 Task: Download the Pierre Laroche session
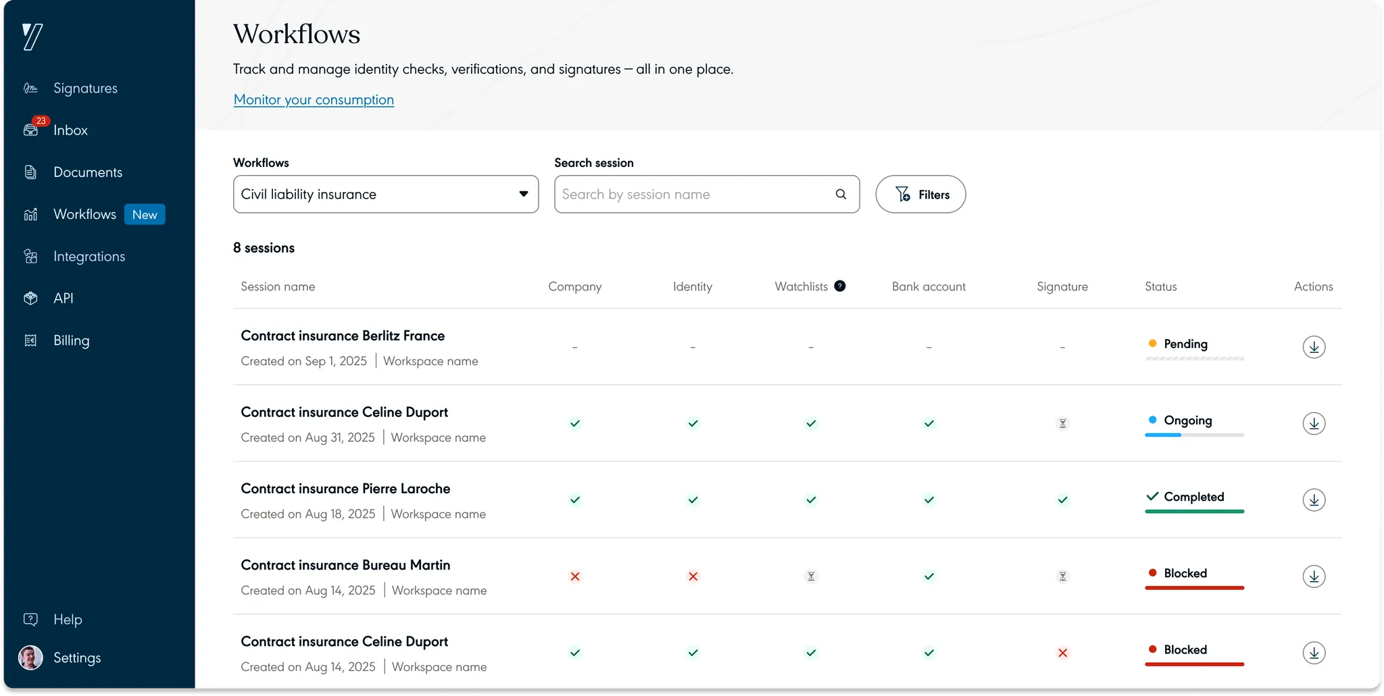(x=1314, y=499)
